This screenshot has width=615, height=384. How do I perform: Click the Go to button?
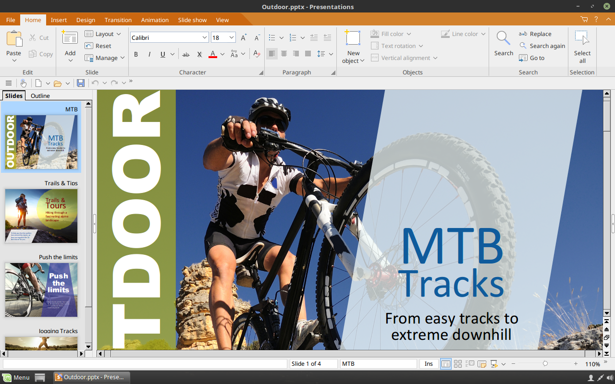click(532, 58)
